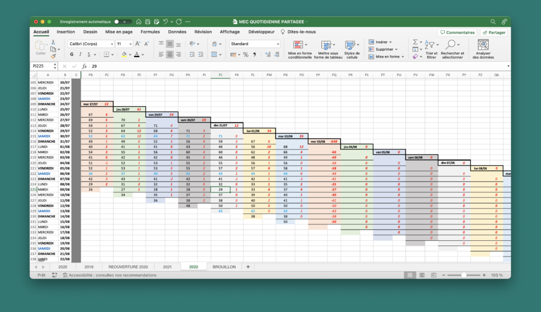Align cell content to top

[161, 44]
